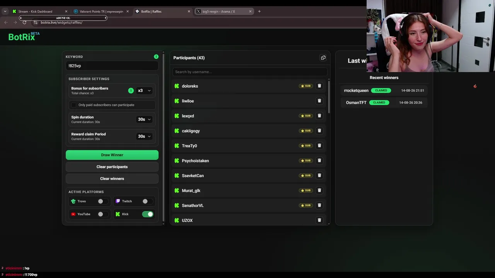Draw a raffle winner
Screen dimensions: 495x278
[112, 155]
